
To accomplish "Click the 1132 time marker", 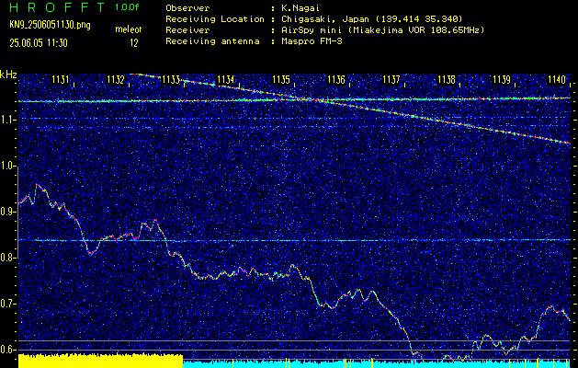I will (116, 79).
